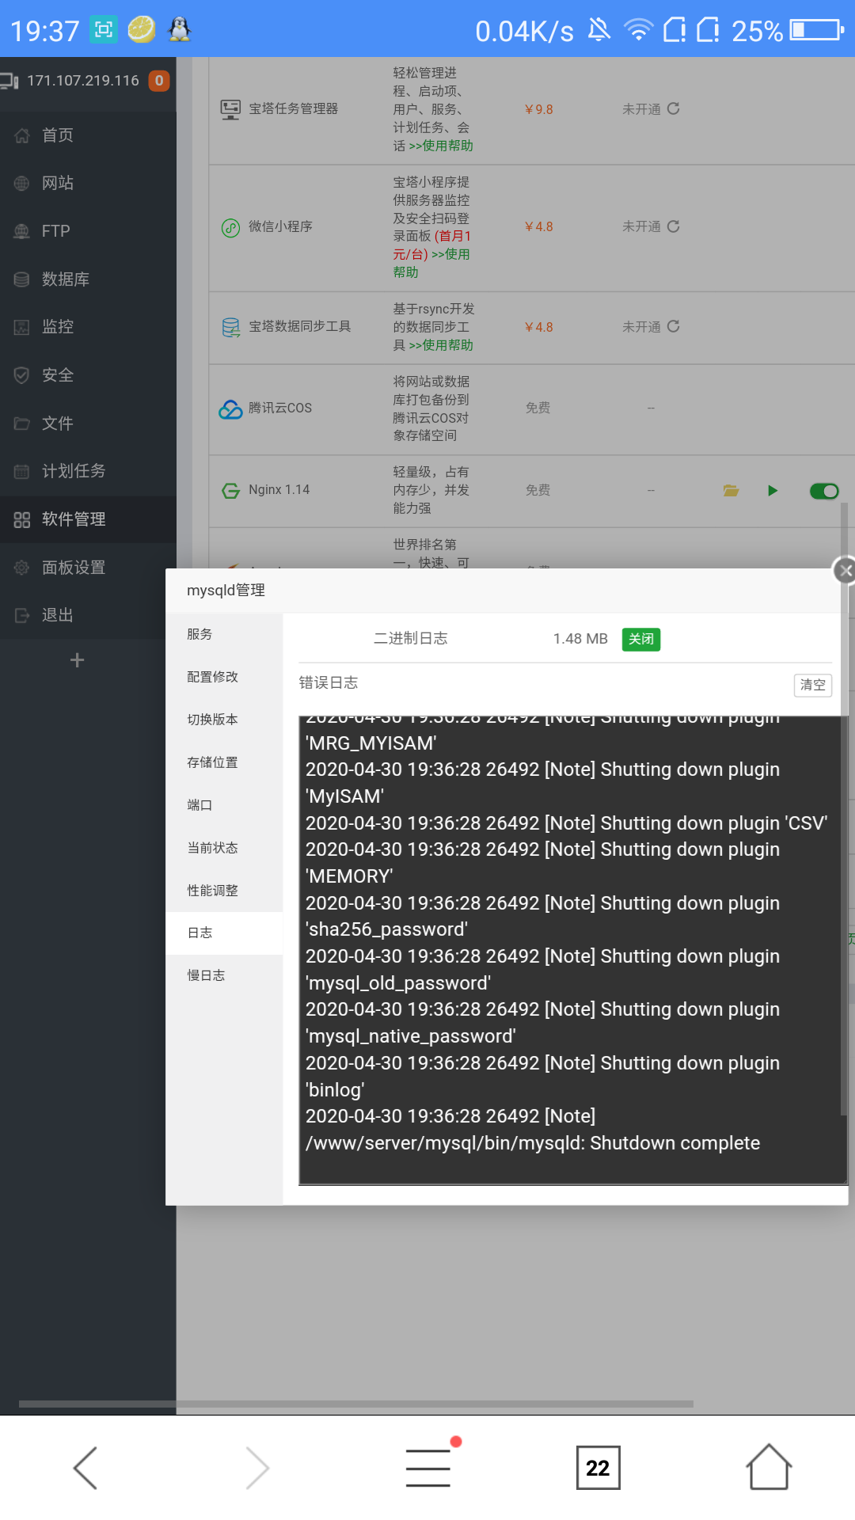
Task: Open the 安全 shield icon
Action: pos(21,375)
